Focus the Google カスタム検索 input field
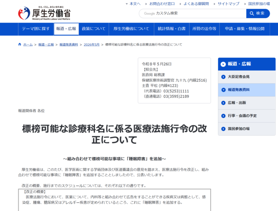The height and width of the screenshot is (211, 278). pos(192,13)
